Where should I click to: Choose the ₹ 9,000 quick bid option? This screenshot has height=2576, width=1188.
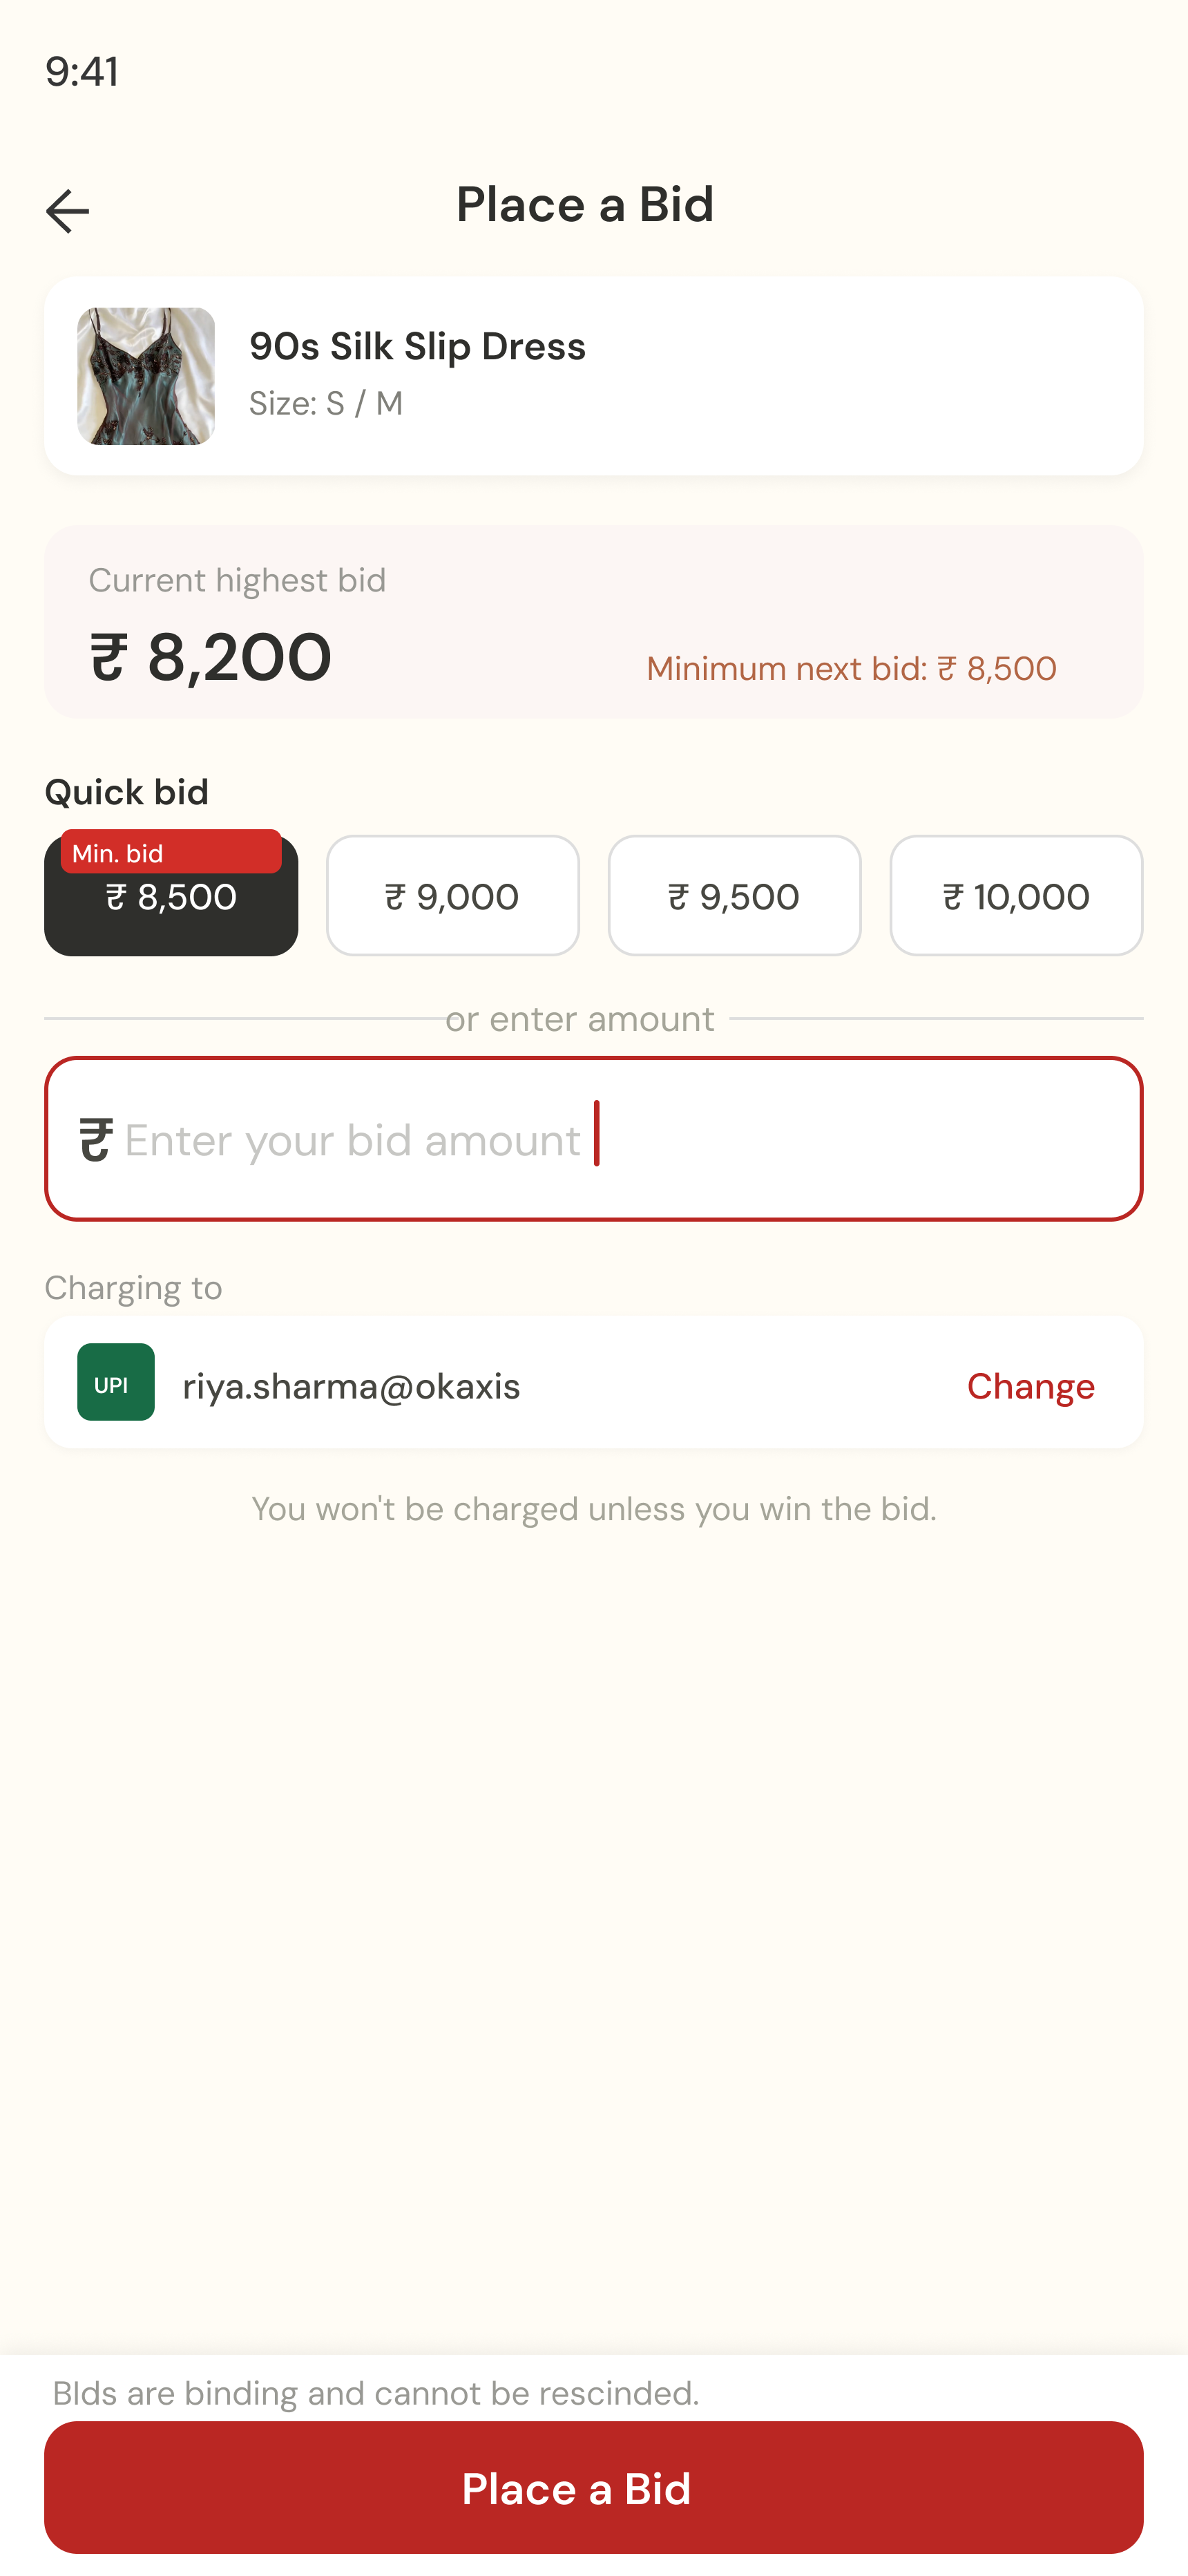(452, 896)
